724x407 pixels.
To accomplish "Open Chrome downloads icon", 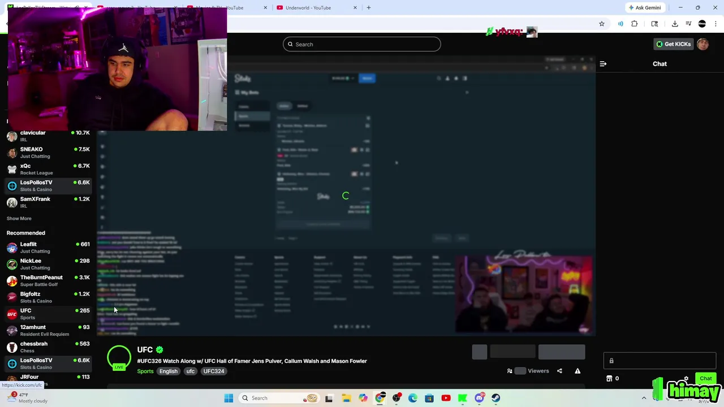I will click(675, 24).
